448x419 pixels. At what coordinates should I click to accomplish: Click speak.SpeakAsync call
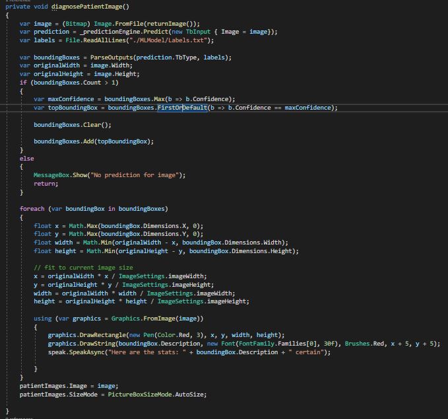[77, 352]
